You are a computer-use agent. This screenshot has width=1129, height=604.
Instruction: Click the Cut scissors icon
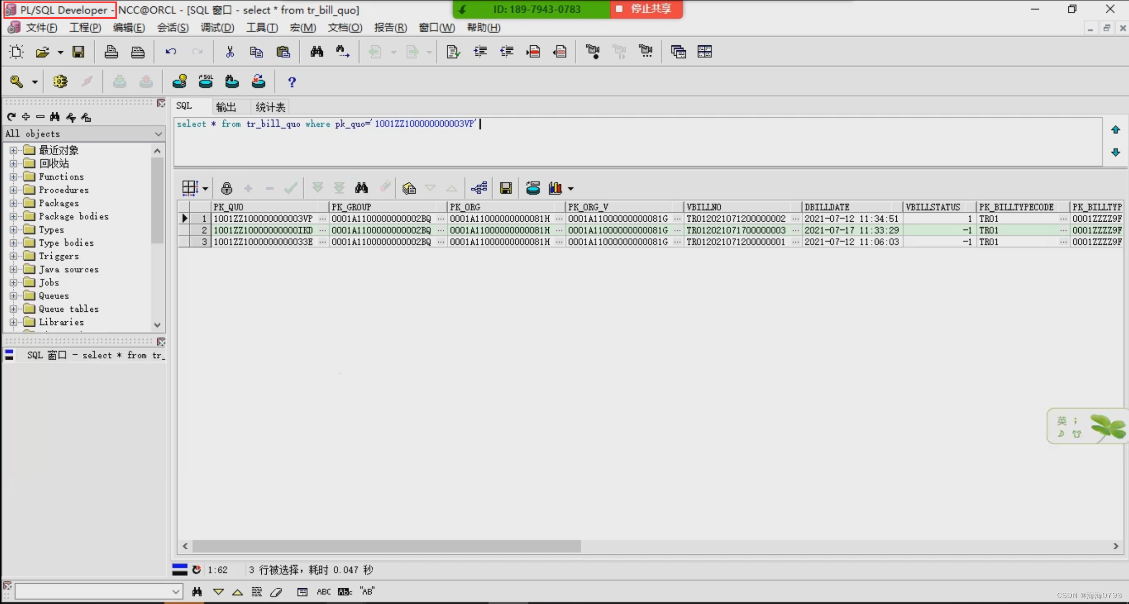pyautogui.click(x=230, y=52)
